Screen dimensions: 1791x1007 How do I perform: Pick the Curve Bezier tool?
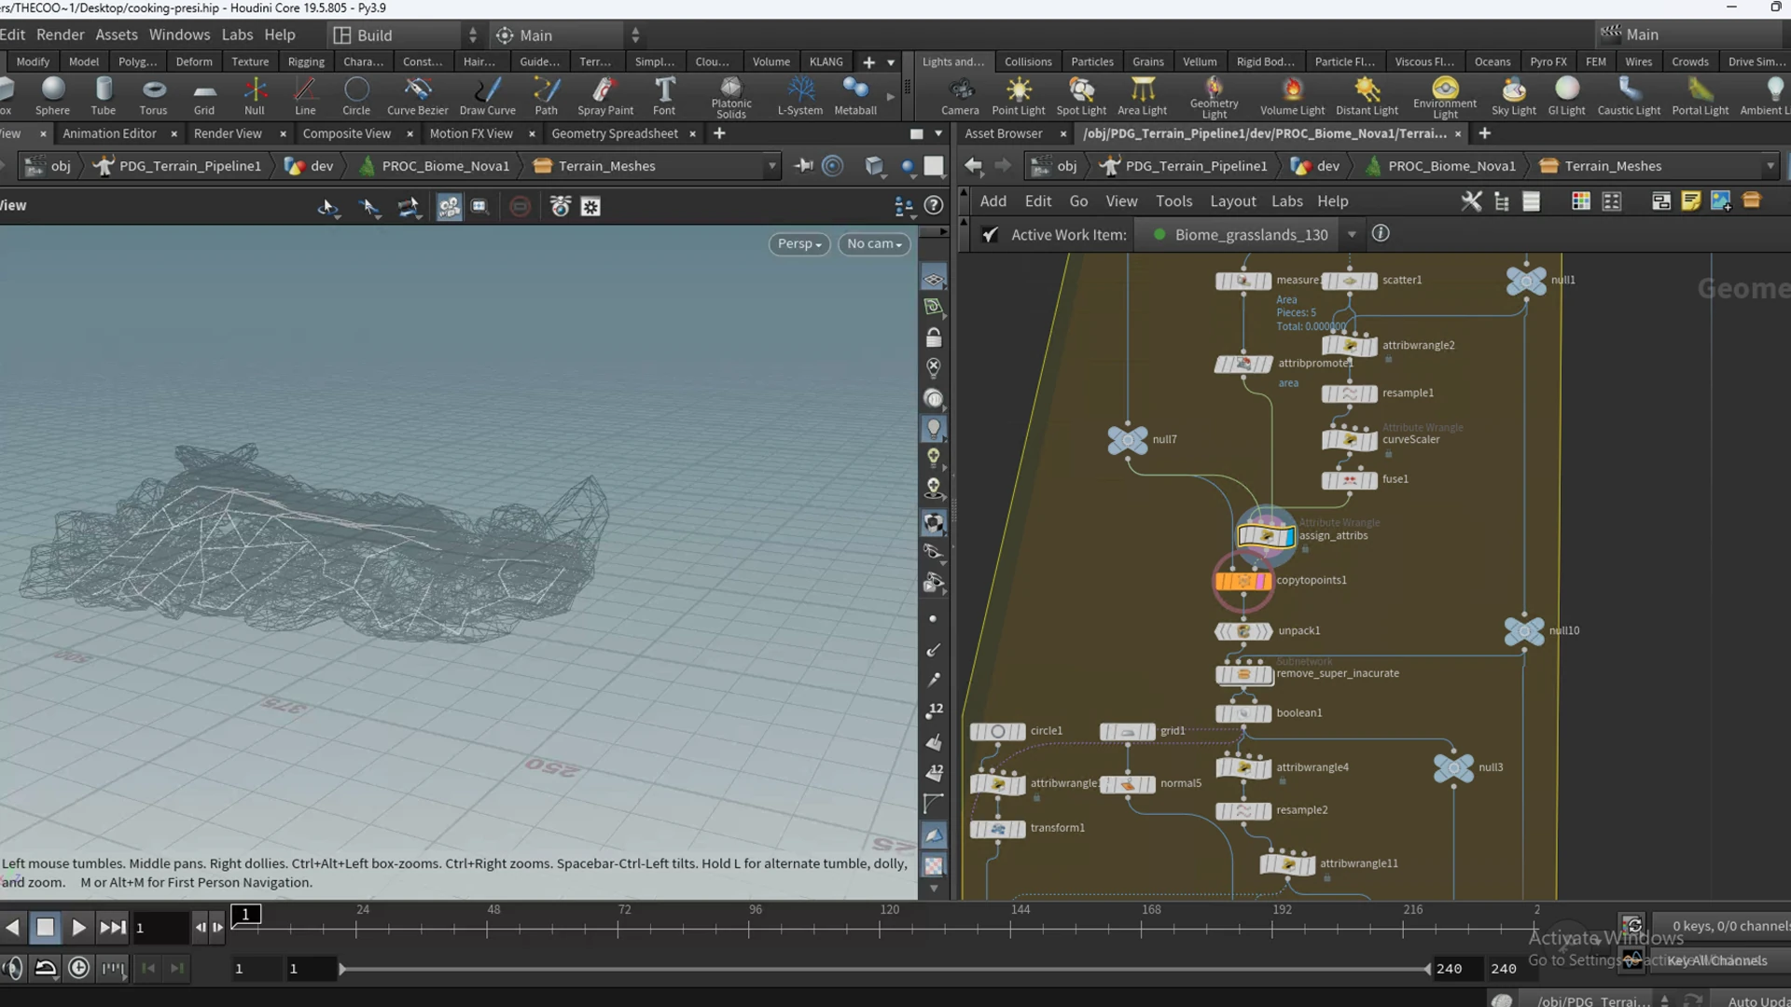(x=417, y=96)
